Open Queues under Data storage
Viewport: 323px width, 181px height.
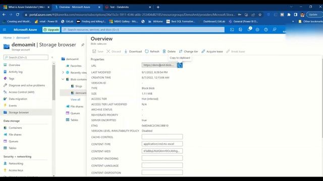[x=14, y=141]
